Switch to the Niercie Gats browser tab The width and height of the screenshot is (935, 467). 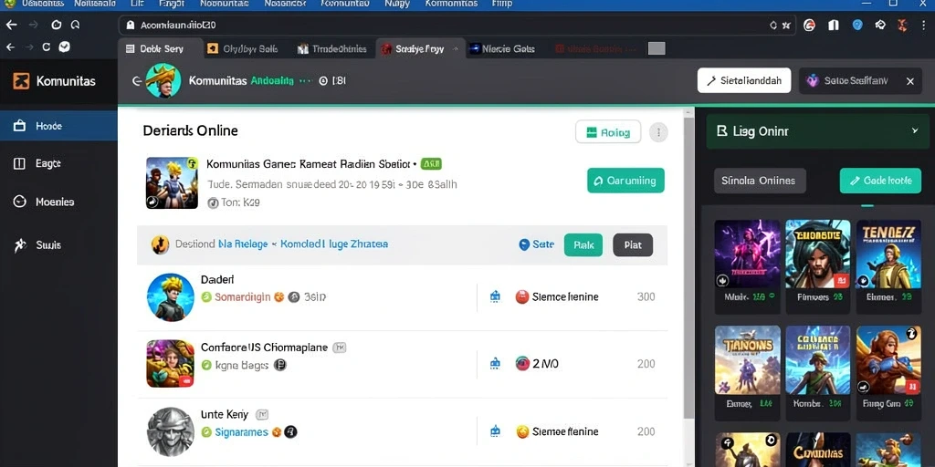coord(504,49)
